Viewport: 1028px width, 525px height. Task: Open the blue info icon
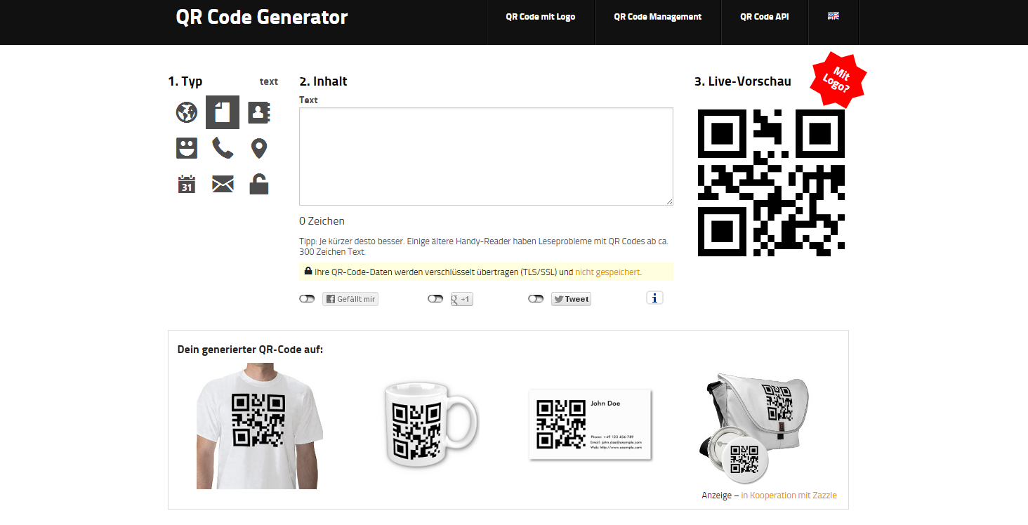pyautogui.click(x=654, y=298)
